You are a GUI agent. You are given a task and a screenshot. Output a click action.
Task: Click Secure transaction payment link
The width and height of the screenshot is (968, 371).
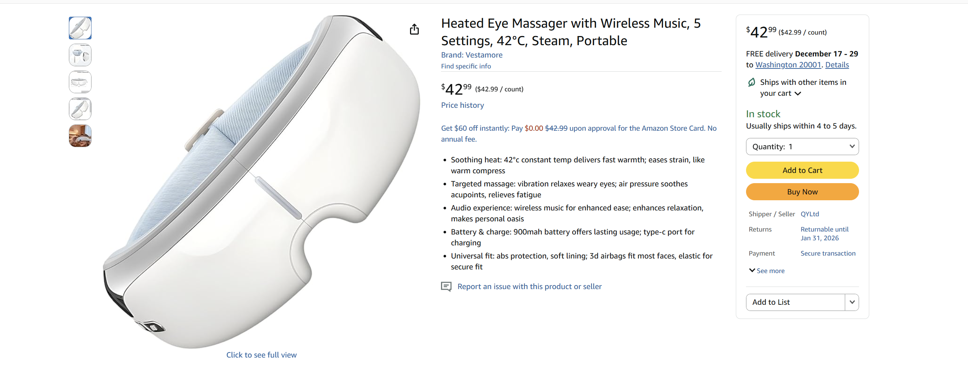click(828, 253)
